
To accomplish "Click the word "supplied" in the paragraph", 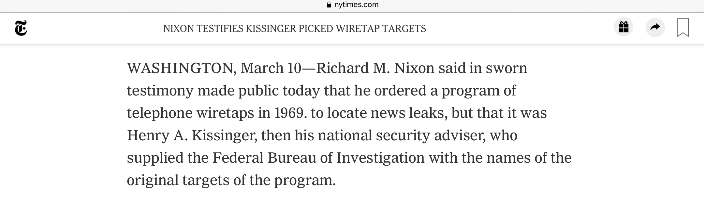I will pyautogui.click(x=155, y=158).
